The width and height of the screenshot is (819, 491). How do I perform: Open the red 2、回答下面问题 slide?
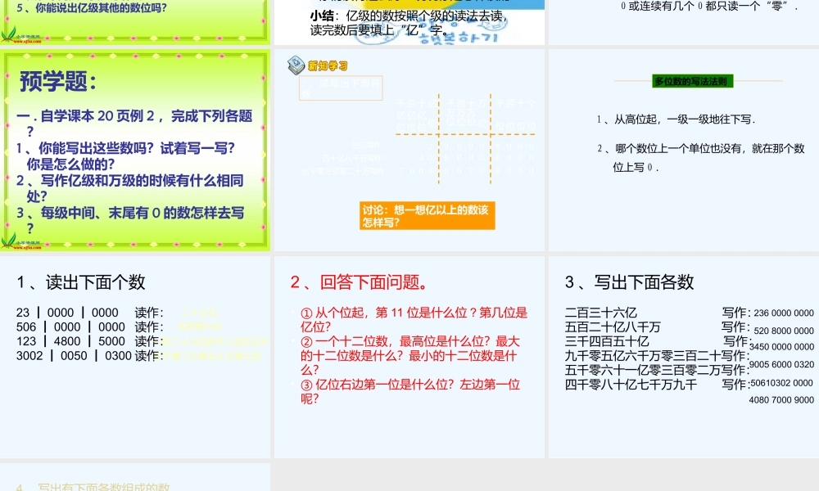tap(409, 357)
